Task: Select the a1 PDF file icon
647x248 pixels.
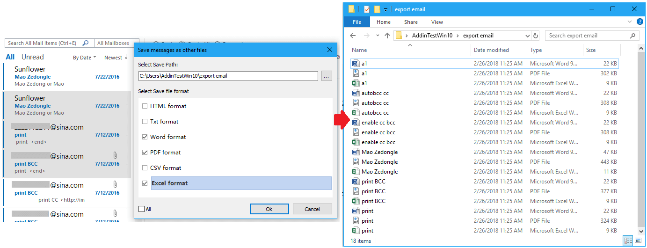Action: [x=356, y=73]
